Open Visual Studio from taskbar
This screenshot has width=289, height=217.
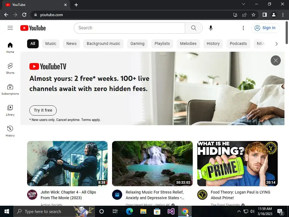[171, 211]
